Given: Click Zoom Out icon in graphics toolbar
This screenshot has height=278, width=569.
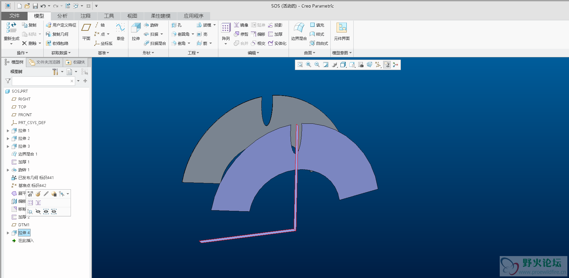Looking at the screenshot, I should pyautogui.click(x=317, y=65).
